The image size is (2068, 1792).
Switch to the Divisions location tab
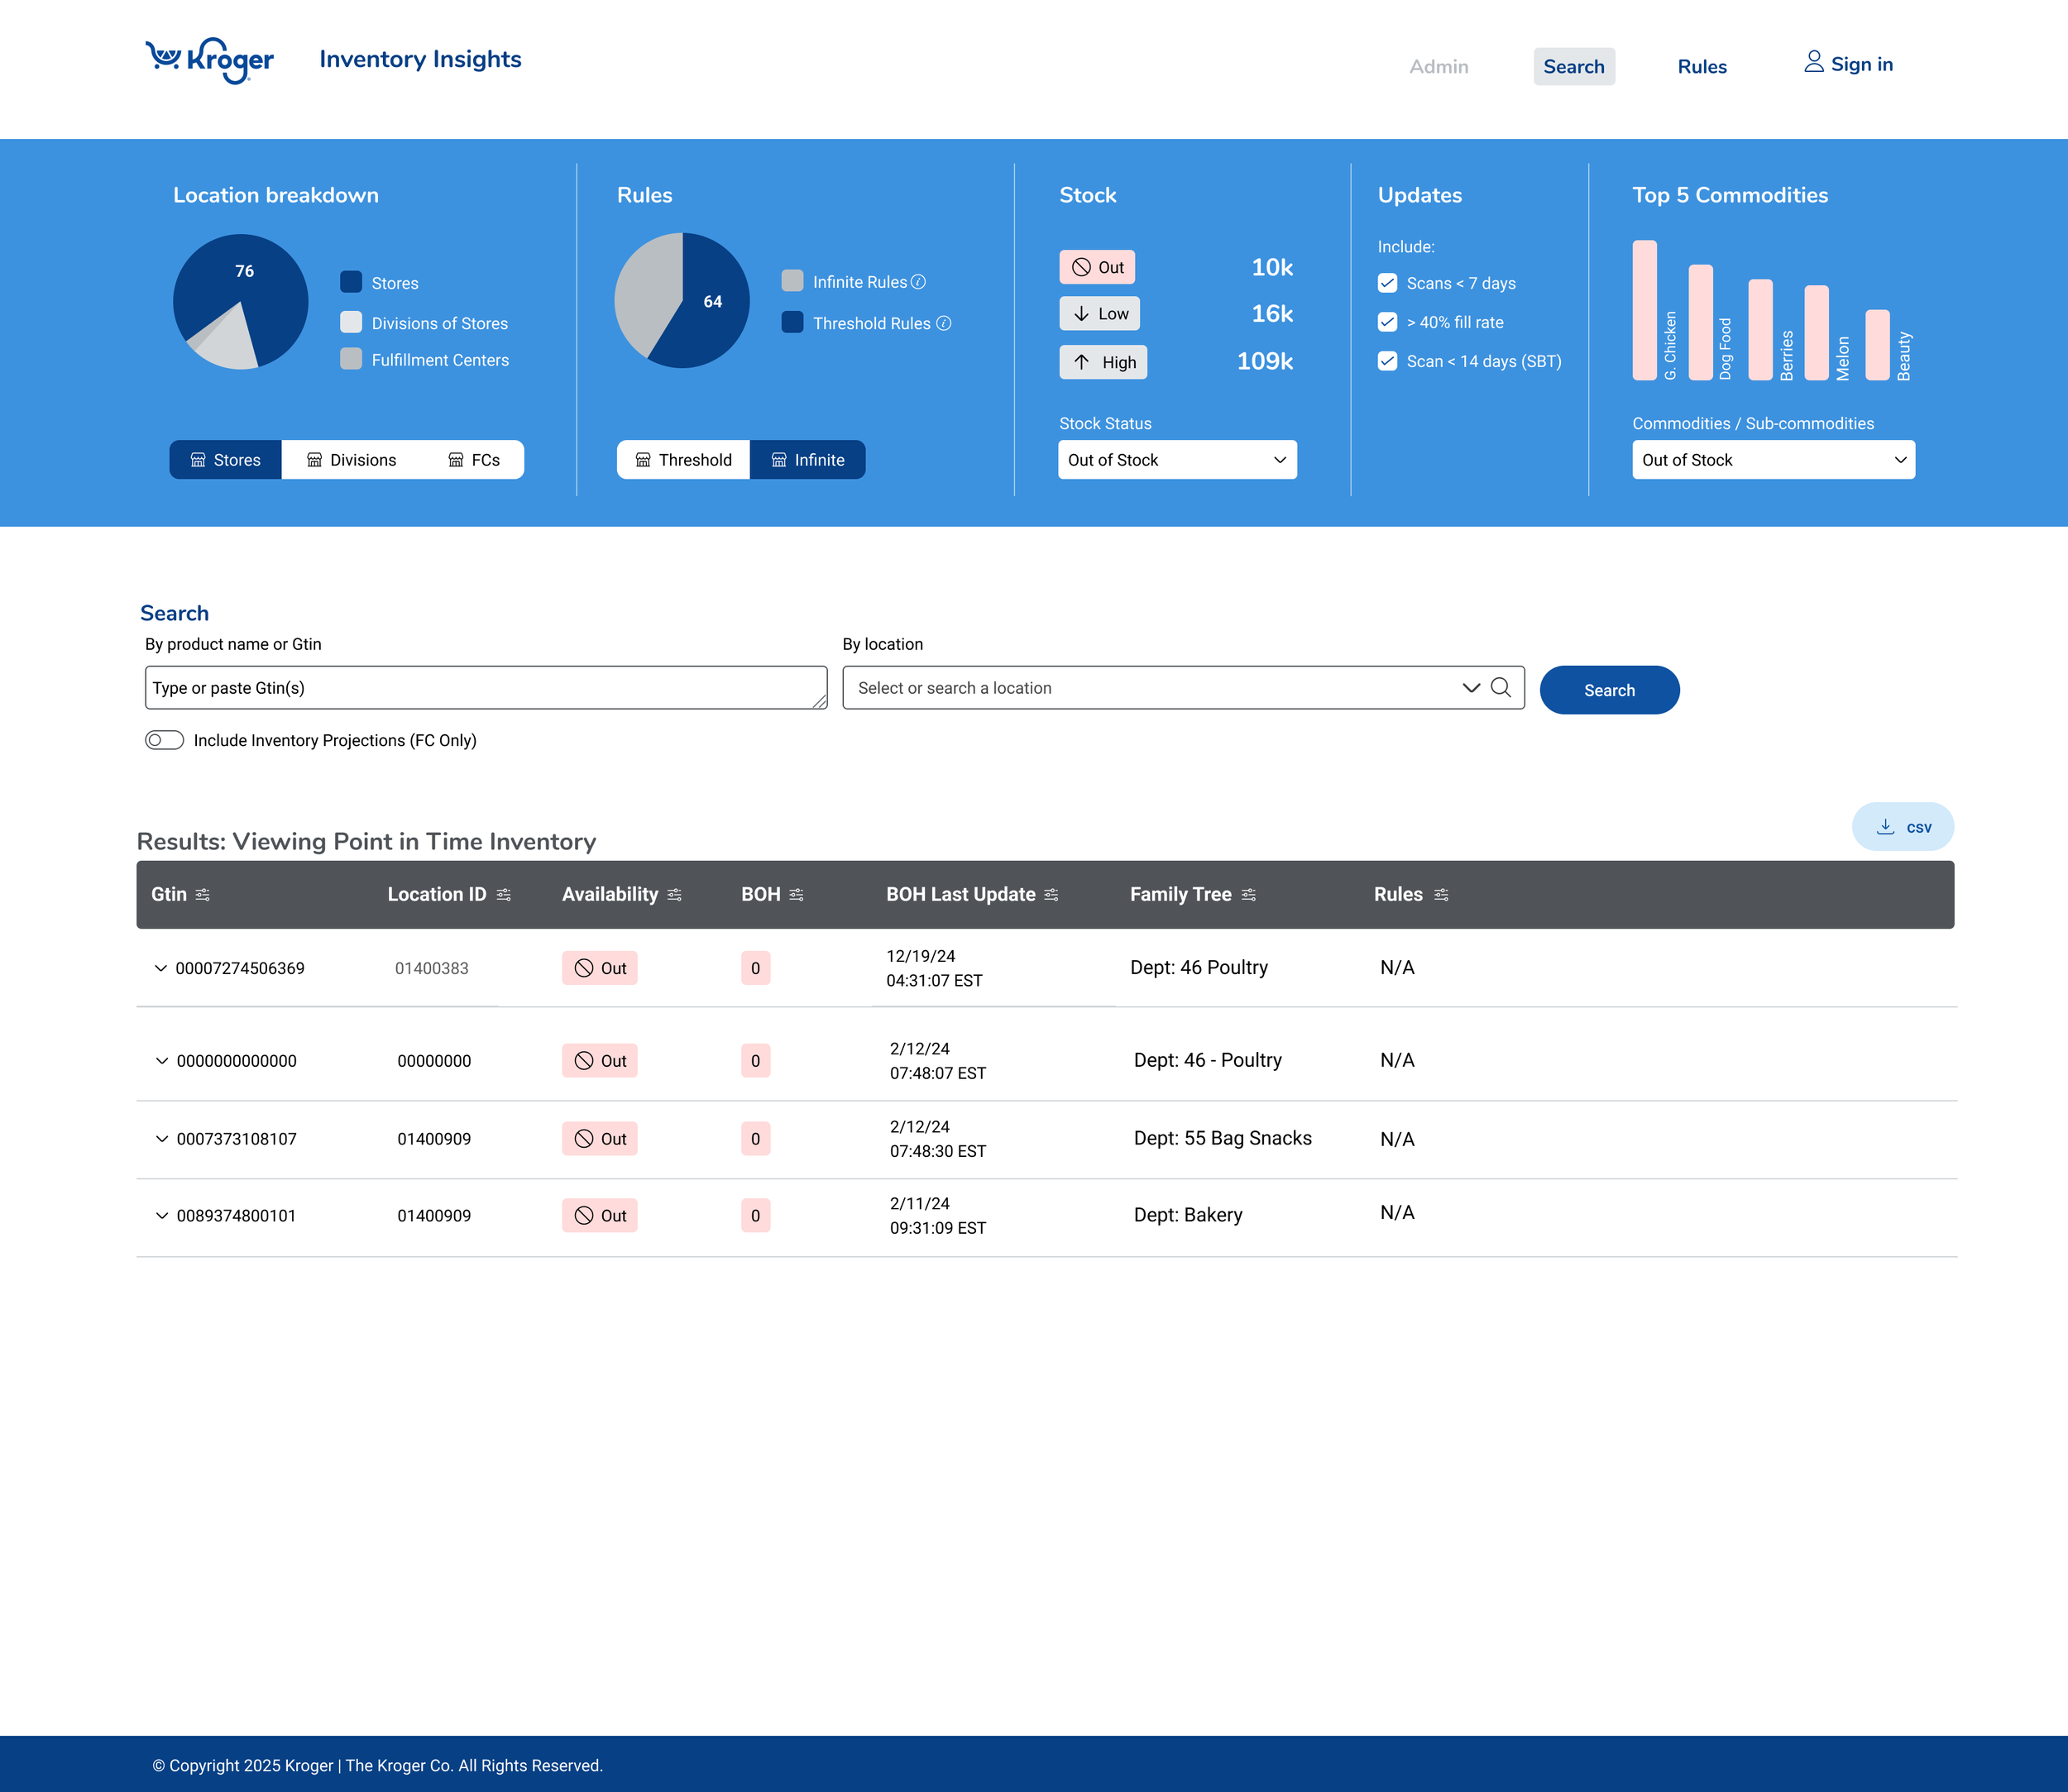point(352,460)
